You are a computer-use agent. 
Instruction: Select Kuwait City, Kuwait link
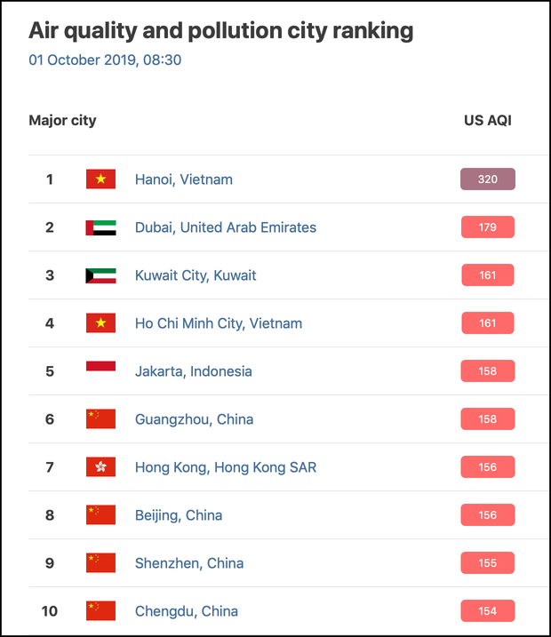(196, 275)
